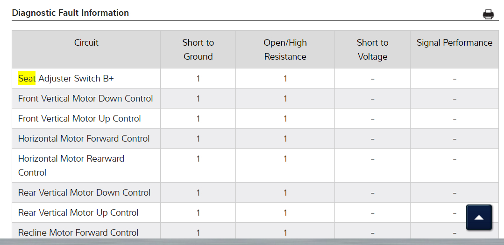Select the Circuit column header

86,43
